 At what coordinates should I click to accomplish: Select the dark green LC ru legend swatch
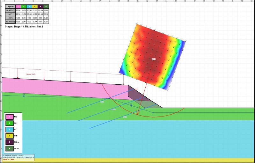[10, 148]
